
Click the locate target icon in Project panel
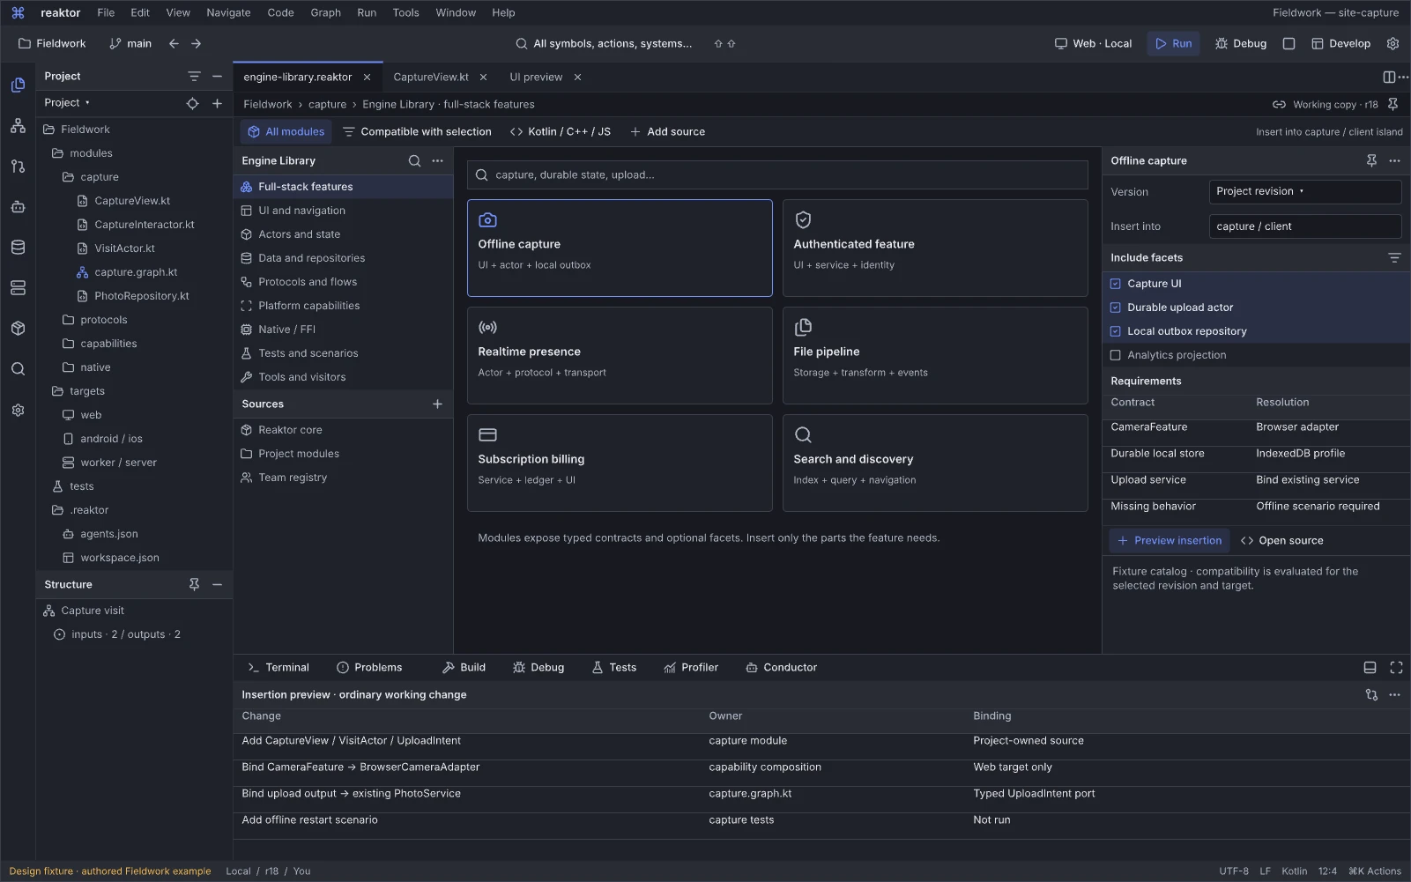[192, 103]
